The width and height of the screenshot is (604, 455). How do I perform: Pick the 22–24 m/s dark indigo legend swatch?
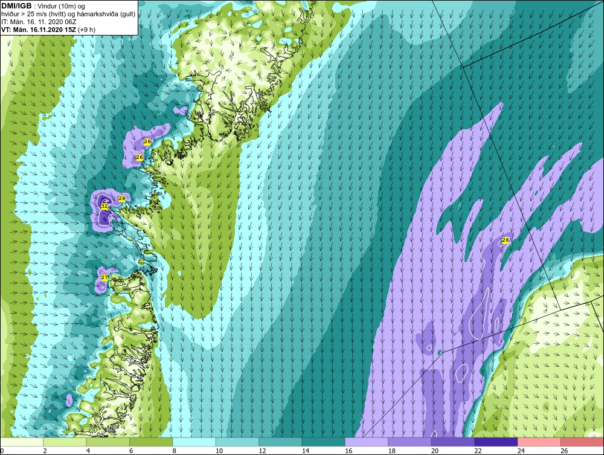point(496,442)
